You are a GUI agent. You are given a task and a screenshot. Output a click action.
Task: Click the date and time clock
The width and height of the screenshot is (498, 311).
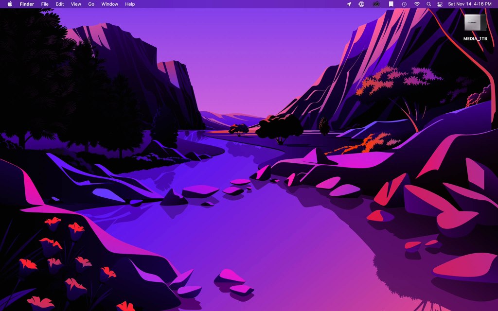pyautogui.click(x=470, y=4)
